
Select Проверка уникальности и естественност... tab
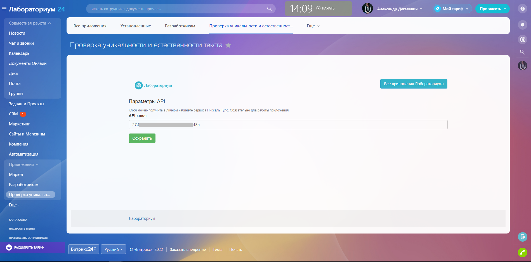pos(251,26)
